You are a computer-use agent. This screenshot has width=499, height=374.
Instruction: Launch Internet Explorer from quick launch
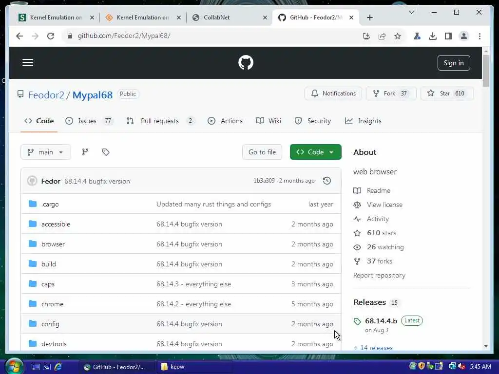pyautogui.click(x=58, y=367)
